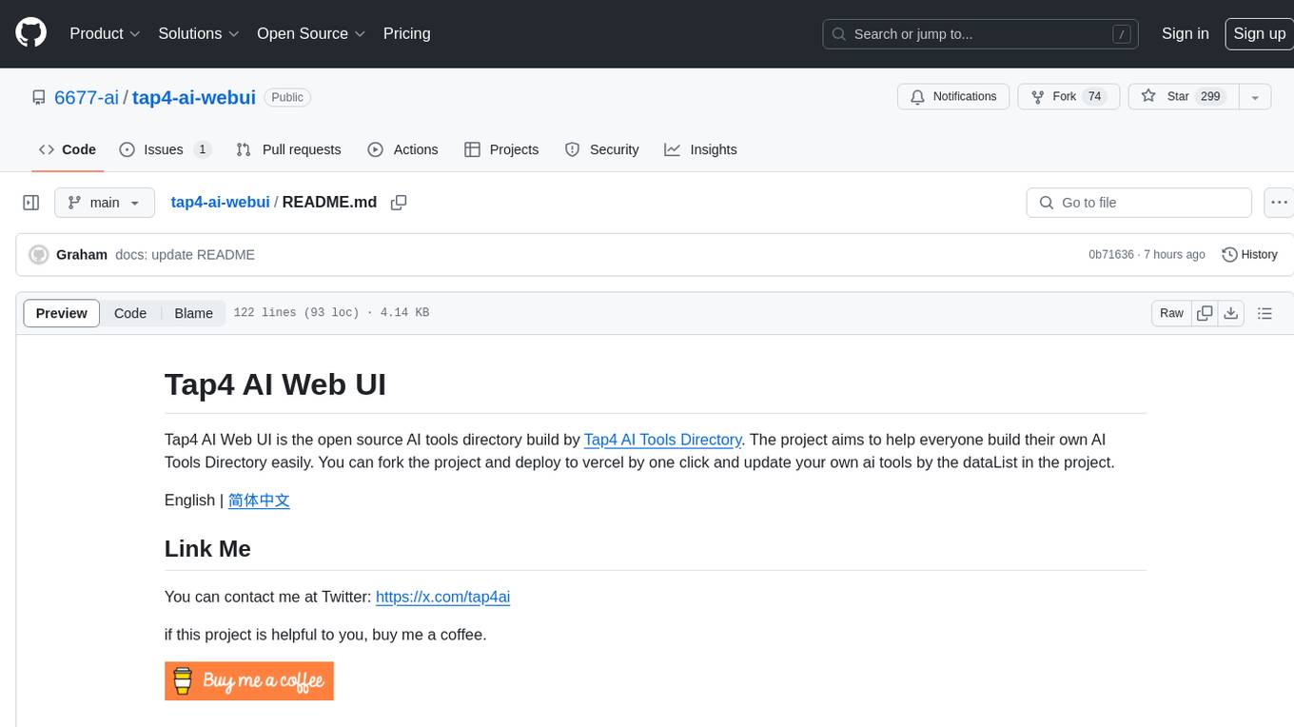Image resolution: width=1294 pixels, height=727 pixels.
Task: Switch to the Insights tab
Action: [700, 149]
